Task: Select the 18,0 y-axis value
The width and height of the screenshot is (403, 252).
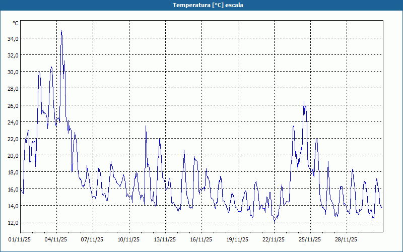Action: pyautogui.click(x=13, y=172)
